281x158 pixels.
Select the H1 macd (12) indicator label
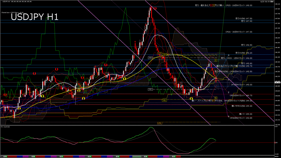point(5,127)
